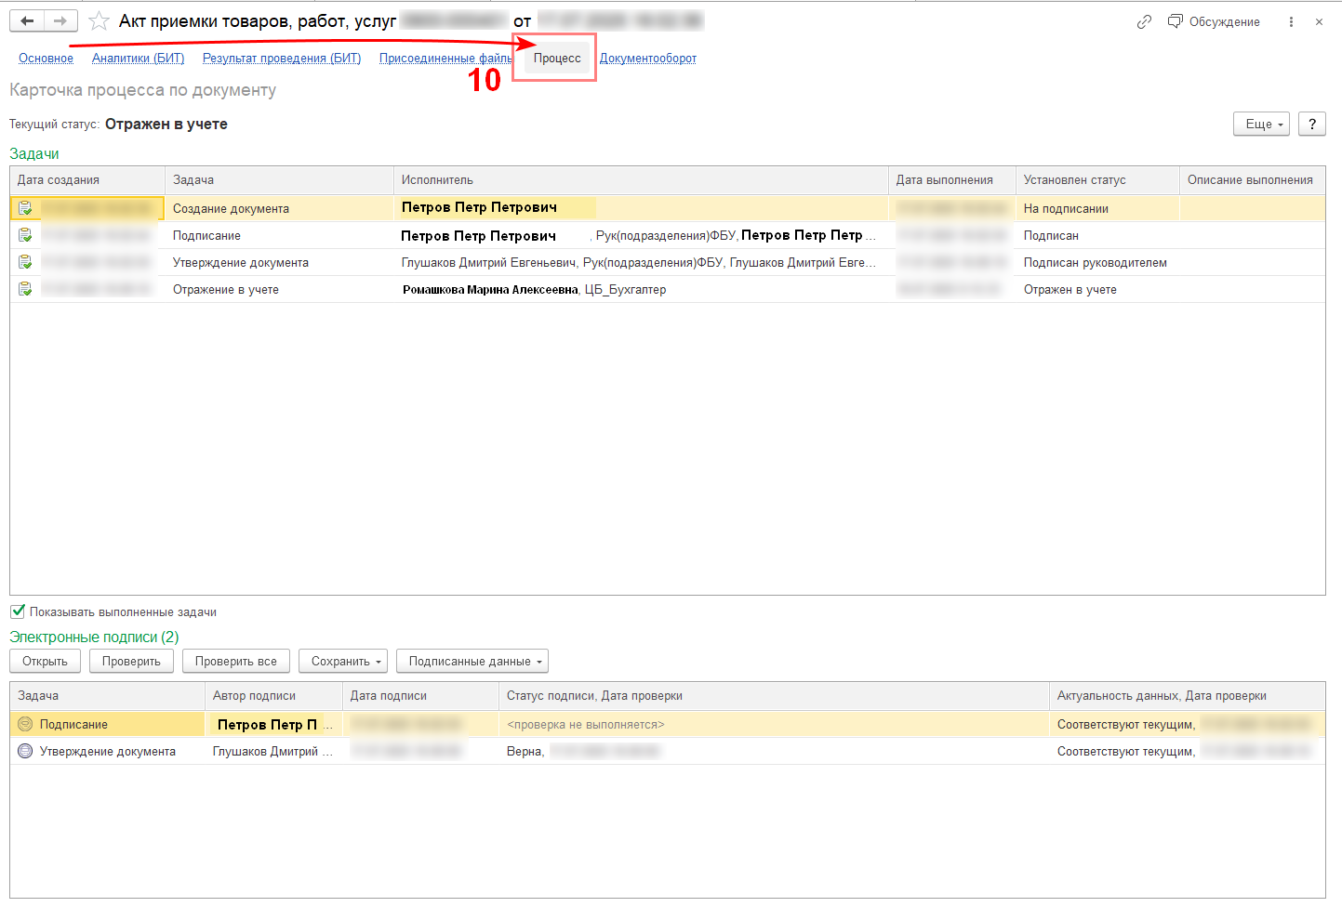This screenshot has height=907, width=1342.
Task: Select the Подписание task row
Action: coord(206,236)
